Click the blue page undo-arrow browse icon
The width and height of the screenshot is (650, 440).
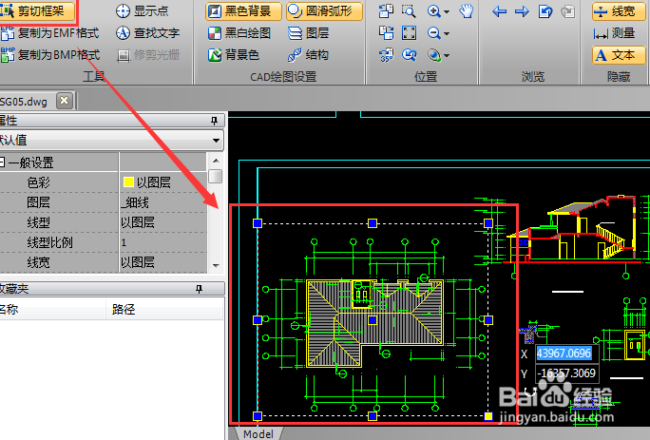pos(545,11)
